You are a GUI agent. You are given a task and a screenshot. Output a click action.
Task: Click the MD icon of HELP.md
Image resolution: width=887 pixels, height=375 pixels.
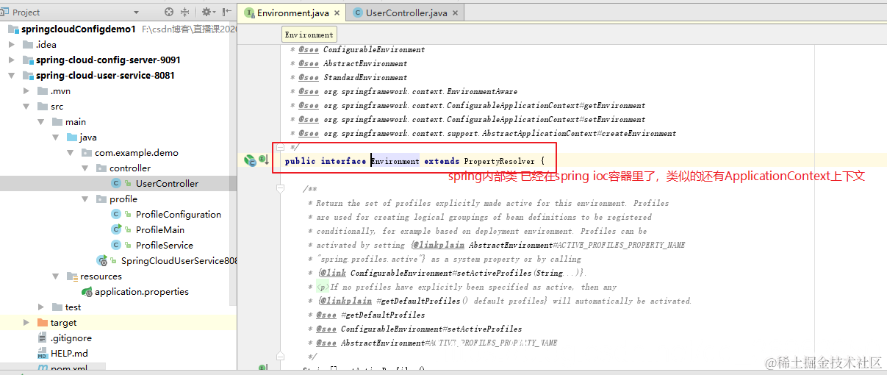coord(43,353)
